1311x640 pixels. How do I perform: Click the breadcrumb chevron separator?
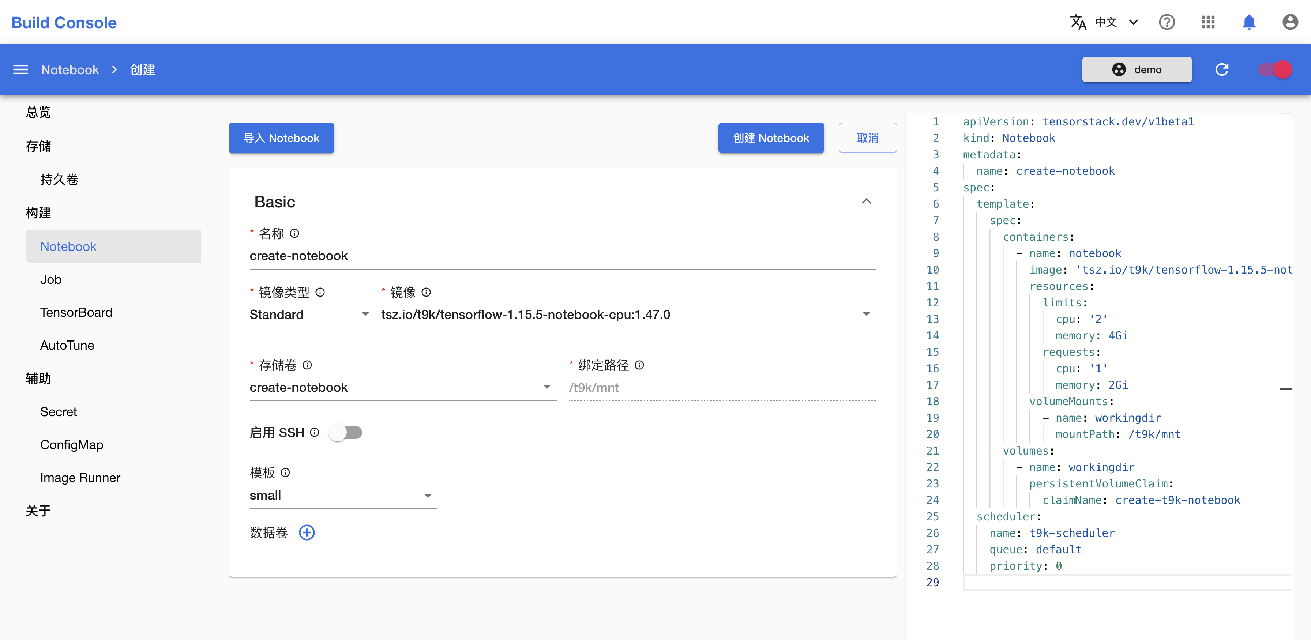[x=114, y=70]
